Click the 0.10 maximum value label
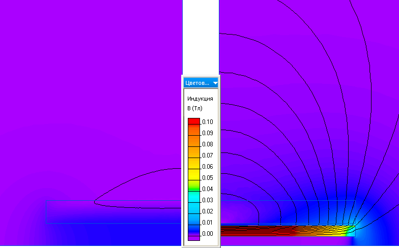 tap(208, 122)
